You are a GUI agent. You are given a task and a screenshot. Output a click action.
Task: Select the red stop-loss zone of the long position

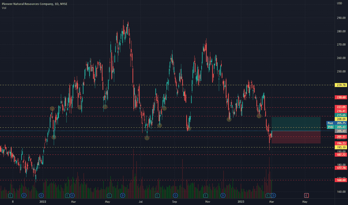(296, 137)
